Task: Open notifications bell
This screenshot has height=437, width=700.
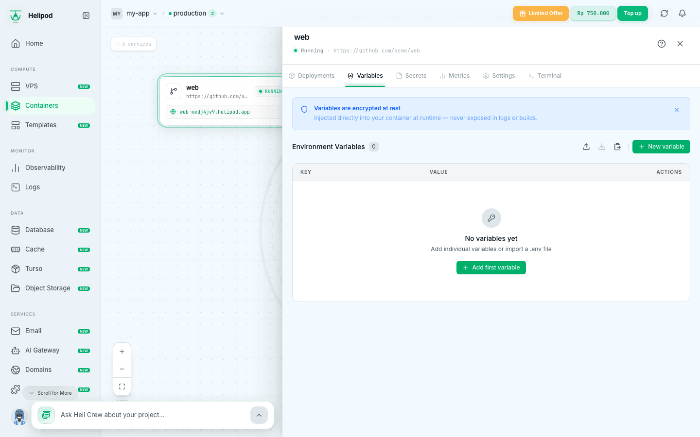Action: point(682,14)
